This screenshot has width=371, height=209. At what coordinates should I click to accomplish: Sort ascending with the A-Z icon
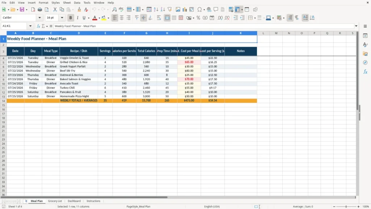click(x=156, y=9)
